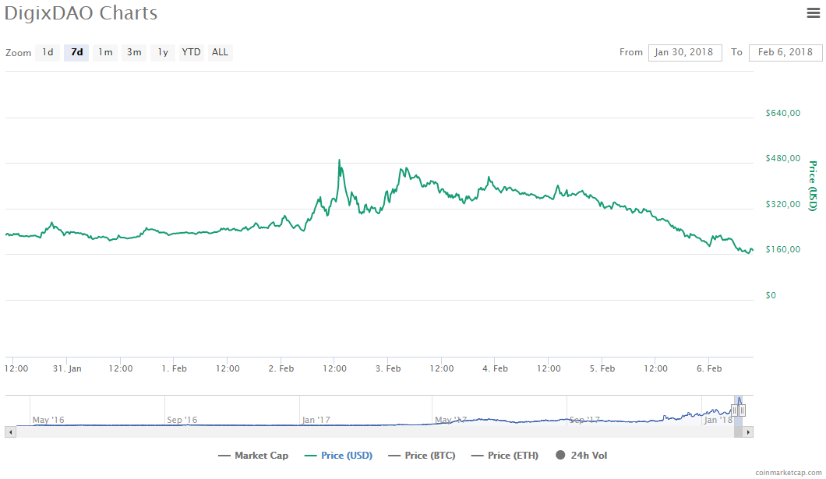Viewport: 826px width, 479px height.
Task: Click the price peak near $480 on Feb 2
Action: 339,160
